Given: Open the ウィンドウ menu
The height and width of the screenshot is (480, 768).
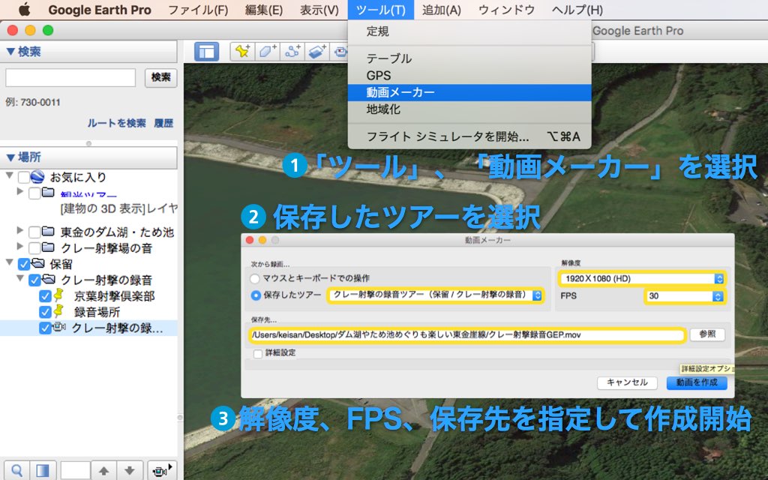Looking at the screenshot, I should pyautogui.click(x=506, y=10).
